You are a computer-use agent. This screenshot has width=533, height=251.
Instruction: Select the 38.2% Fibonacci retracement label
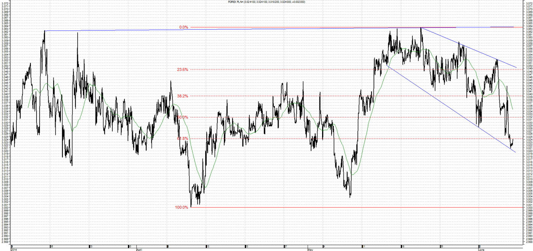(183, 96)
